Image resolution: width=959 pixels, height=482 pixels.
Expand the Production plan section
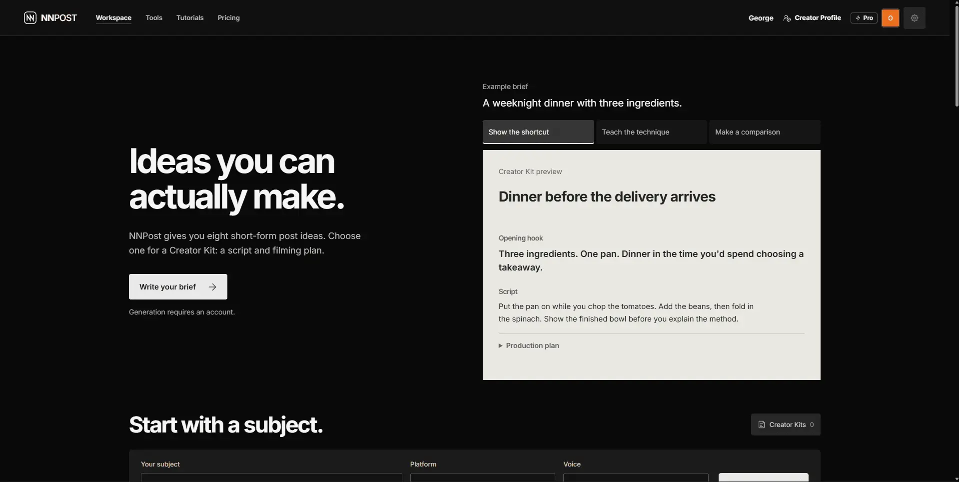[x=529, y=345]
